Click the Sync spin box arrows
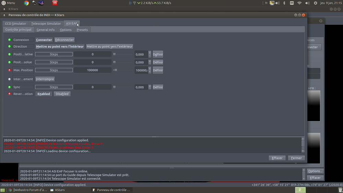The width and height of the screenshot is (343, 193). (150, 87)
